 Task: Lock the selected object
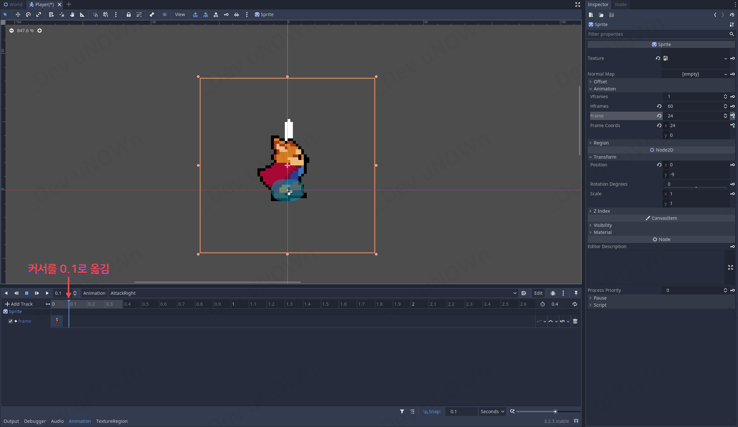click(128, 14)
